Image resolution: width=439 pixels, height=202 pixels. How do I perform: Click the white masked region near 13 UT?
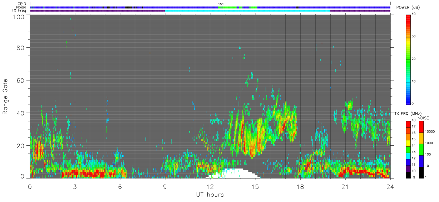coord(232,173)
